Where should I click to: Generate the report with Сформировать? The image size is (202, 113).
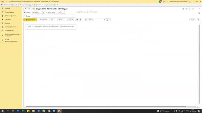tap(30, 20)
